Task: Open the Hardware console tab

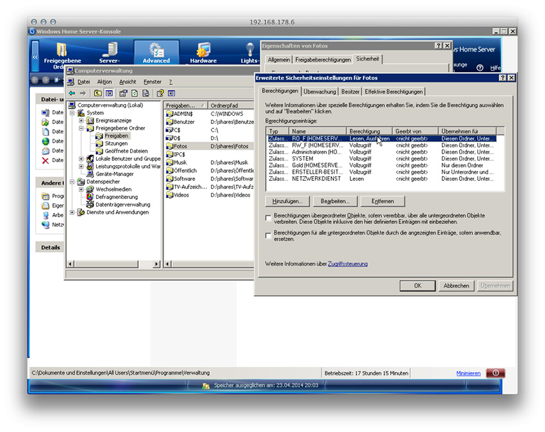Action: pyautogui.click(x=203, y=53)
